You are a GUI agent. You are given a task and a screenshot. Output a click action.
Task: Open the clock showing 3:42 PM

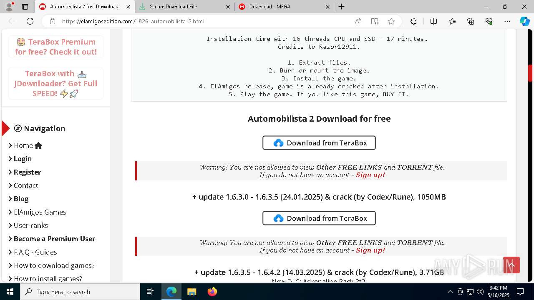(499, 292)
